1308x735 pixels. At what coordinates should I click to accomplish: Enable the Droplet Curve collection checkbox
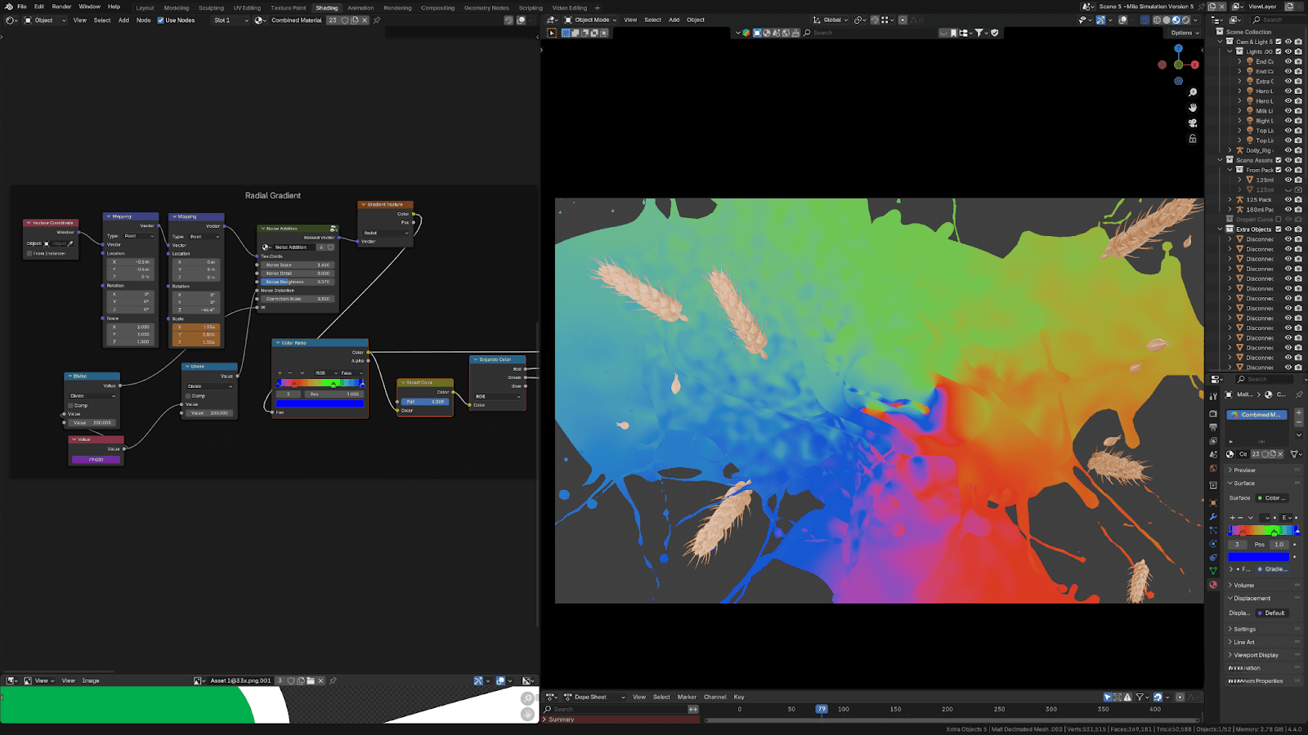1279,219
